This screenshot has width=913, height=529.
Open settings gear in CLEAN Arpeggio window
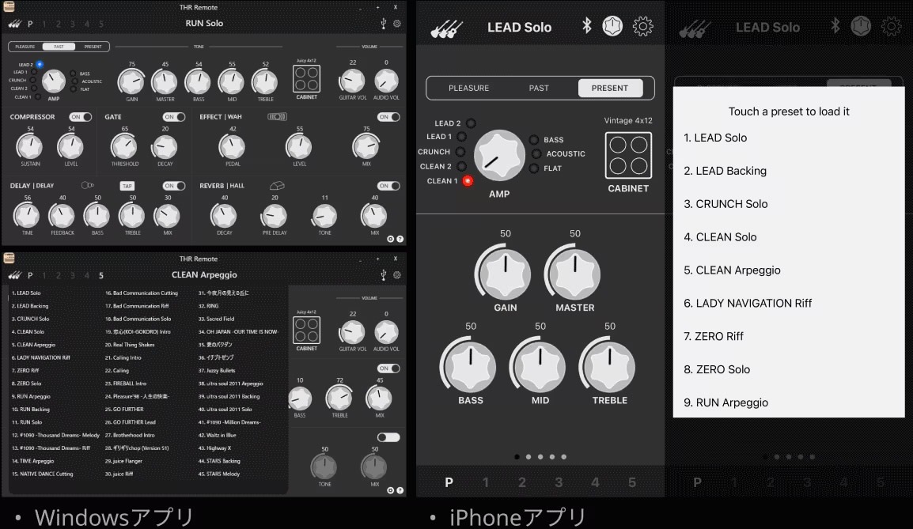click(x=397, y=275)
